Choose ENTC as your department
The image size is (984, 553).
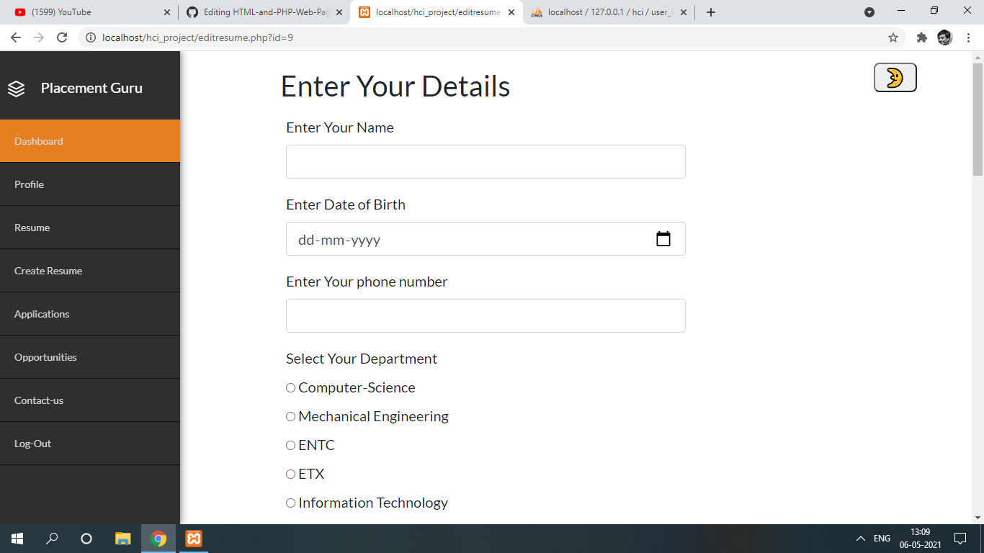[290, 445]
